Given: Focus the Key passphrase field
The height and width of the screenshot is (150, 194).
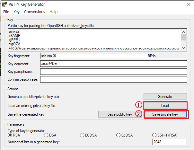Looking at the screenshot, I should 114,72.
